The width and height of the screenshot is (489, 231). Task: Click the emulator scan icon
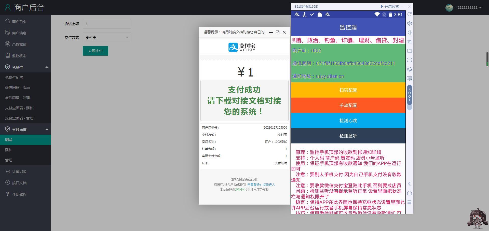(409, 60)
